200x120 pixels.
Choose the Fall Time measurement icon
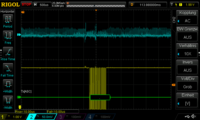click(8, 68)
